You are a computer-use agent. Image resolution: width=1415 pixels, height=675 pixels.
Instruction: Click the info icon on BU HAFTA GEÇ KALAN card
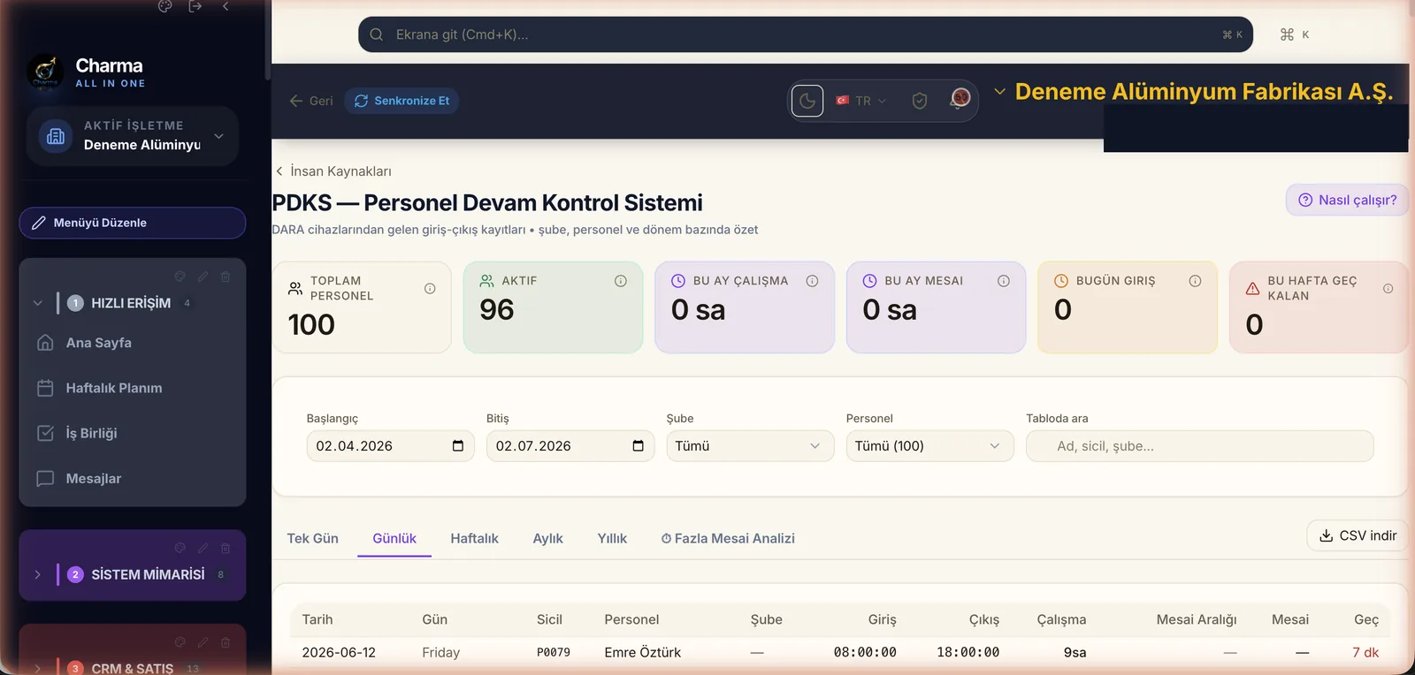1388,288
